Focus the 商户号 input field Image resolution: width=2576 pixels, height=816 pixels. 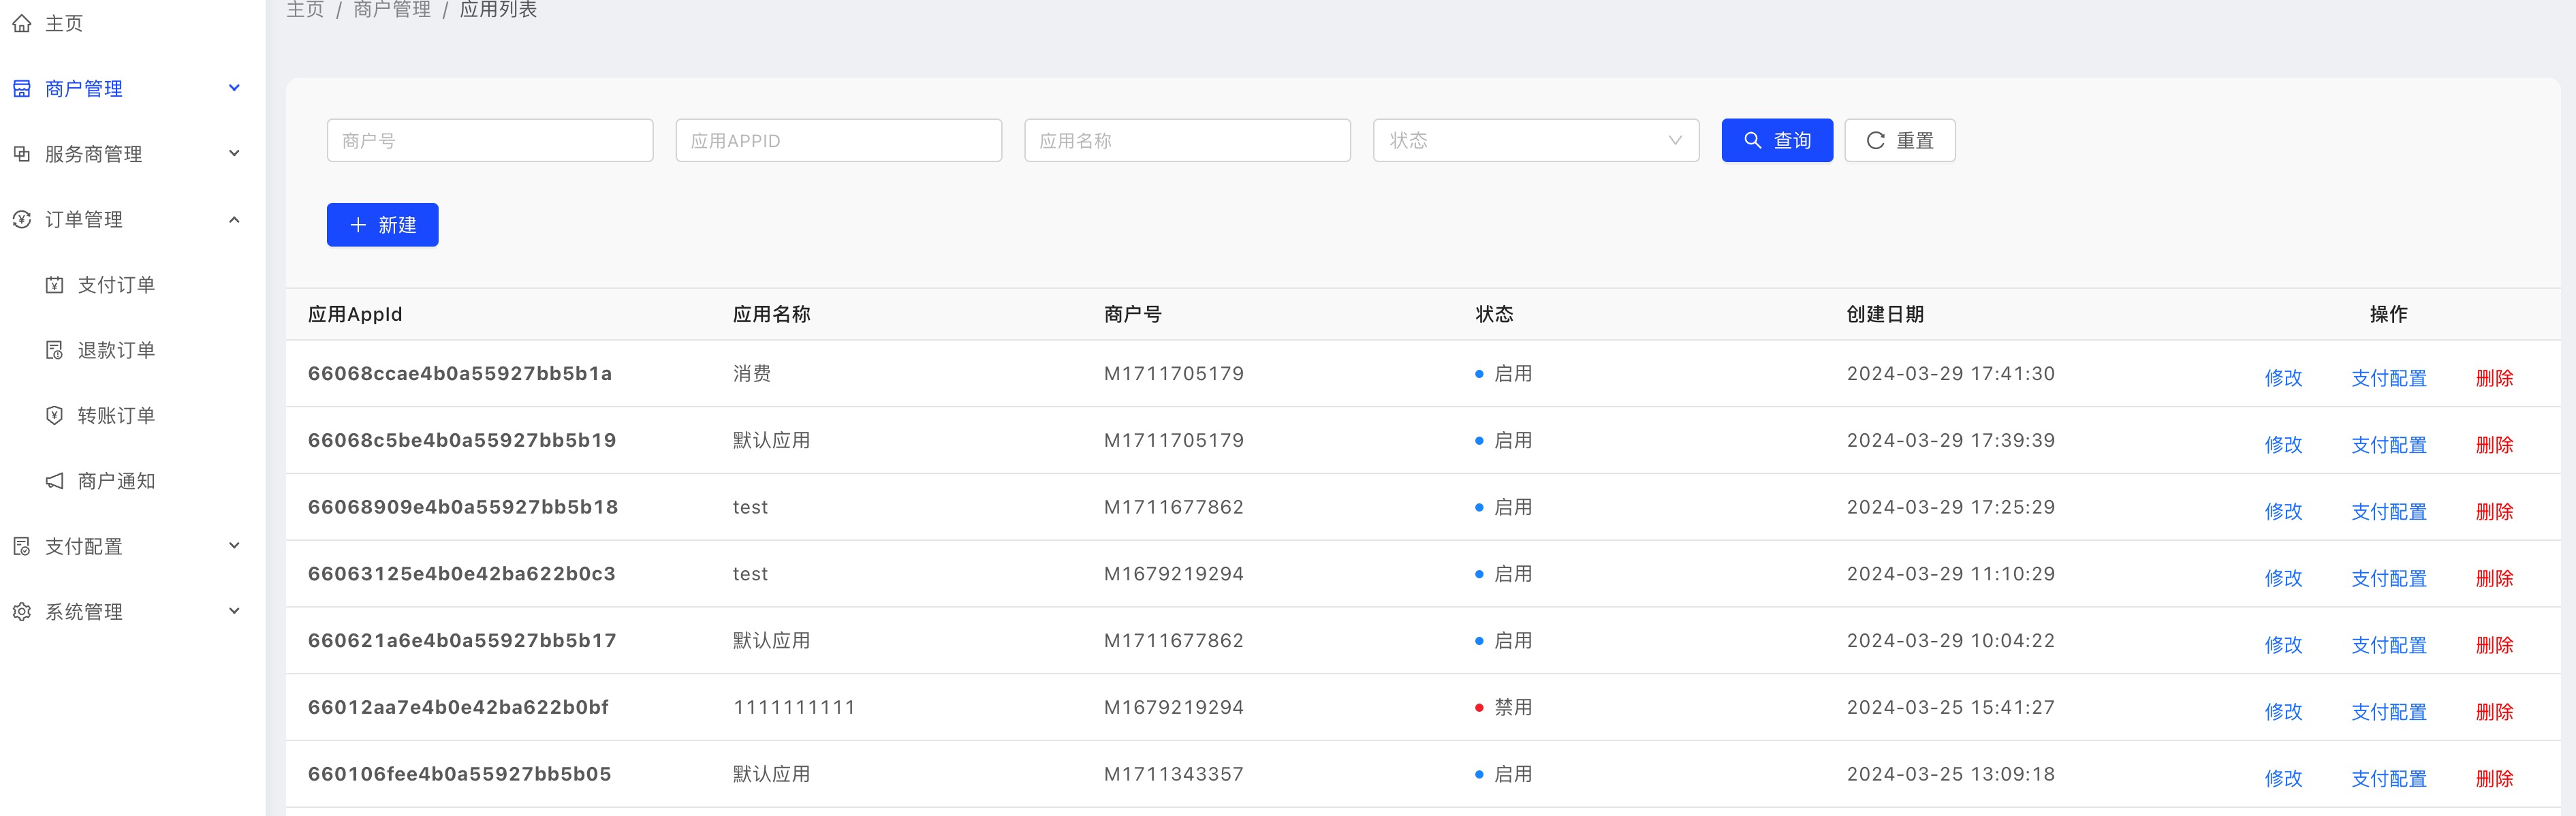tap(490, 140)
